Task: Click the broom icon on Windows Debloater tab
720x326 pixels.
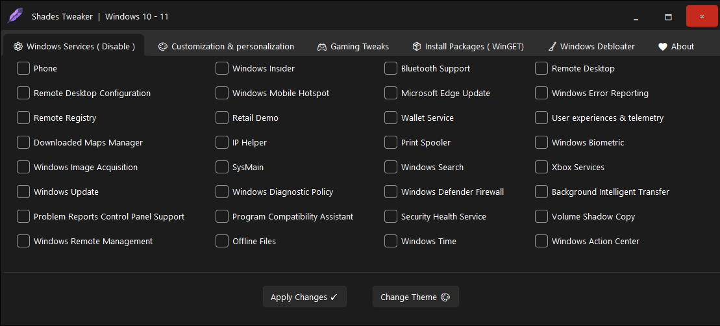Action: click(x=552, y=46)
